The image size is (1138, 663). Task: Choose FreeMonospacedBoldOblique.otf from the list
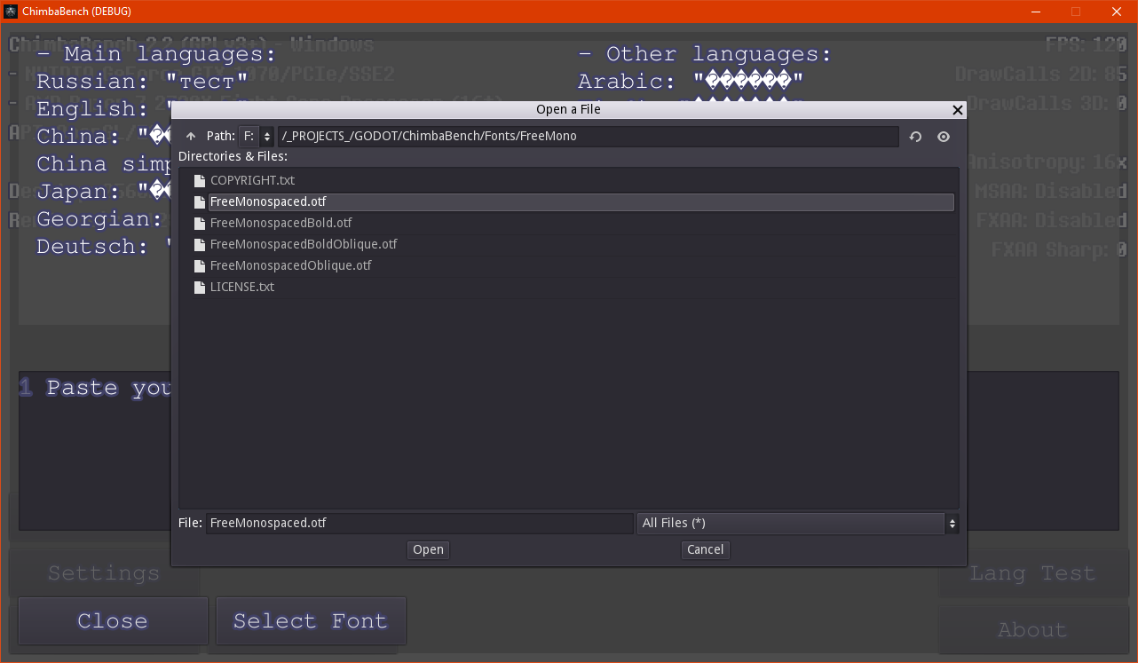pos(303,244)
